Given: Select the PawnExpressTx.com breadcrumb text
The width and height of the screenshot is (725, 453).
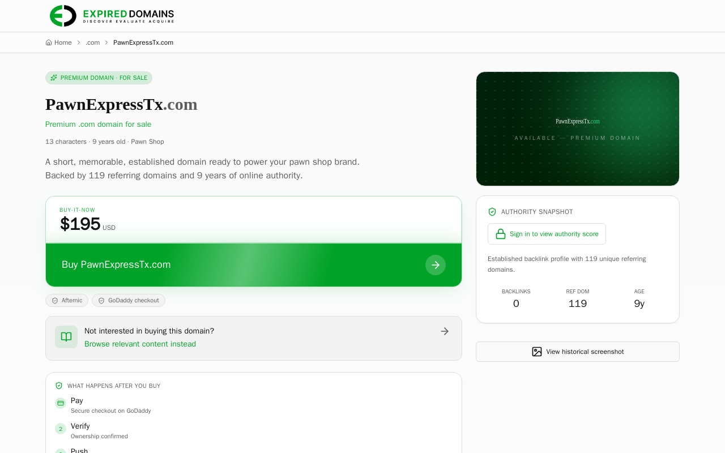Looking at the screenshot, I should 143,42.
